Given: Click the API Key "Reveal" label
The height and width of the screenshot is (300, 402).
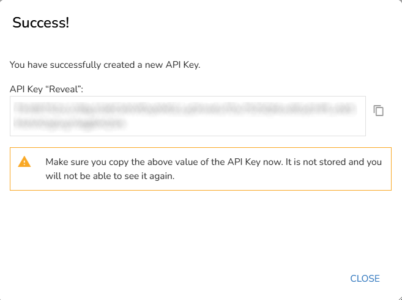Looking at the screenshot, I should click(46, 89).
